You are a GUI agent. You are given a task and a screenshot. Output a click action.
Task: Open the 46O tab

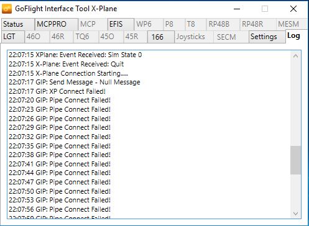click(37, 37)
